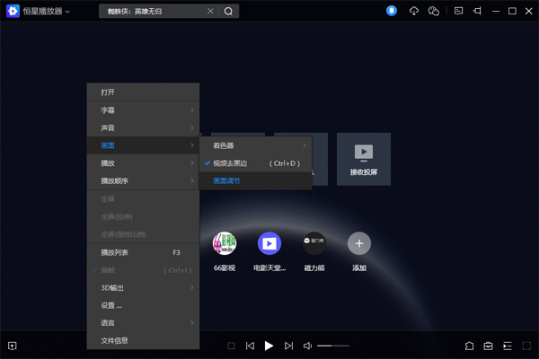The image size is (539, 359).
Task: Click the stop button
Action: tap(231, 346)
